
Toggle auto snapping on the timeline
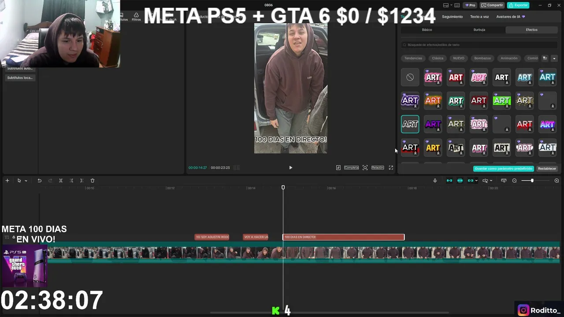(460, 181)
